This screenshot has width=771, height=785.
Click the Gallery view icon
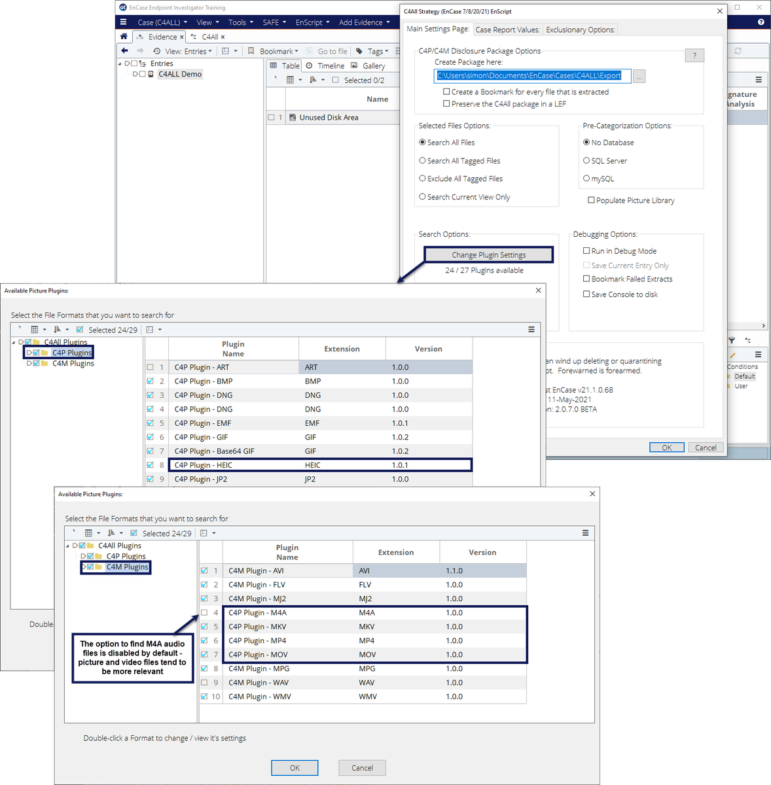354,65
